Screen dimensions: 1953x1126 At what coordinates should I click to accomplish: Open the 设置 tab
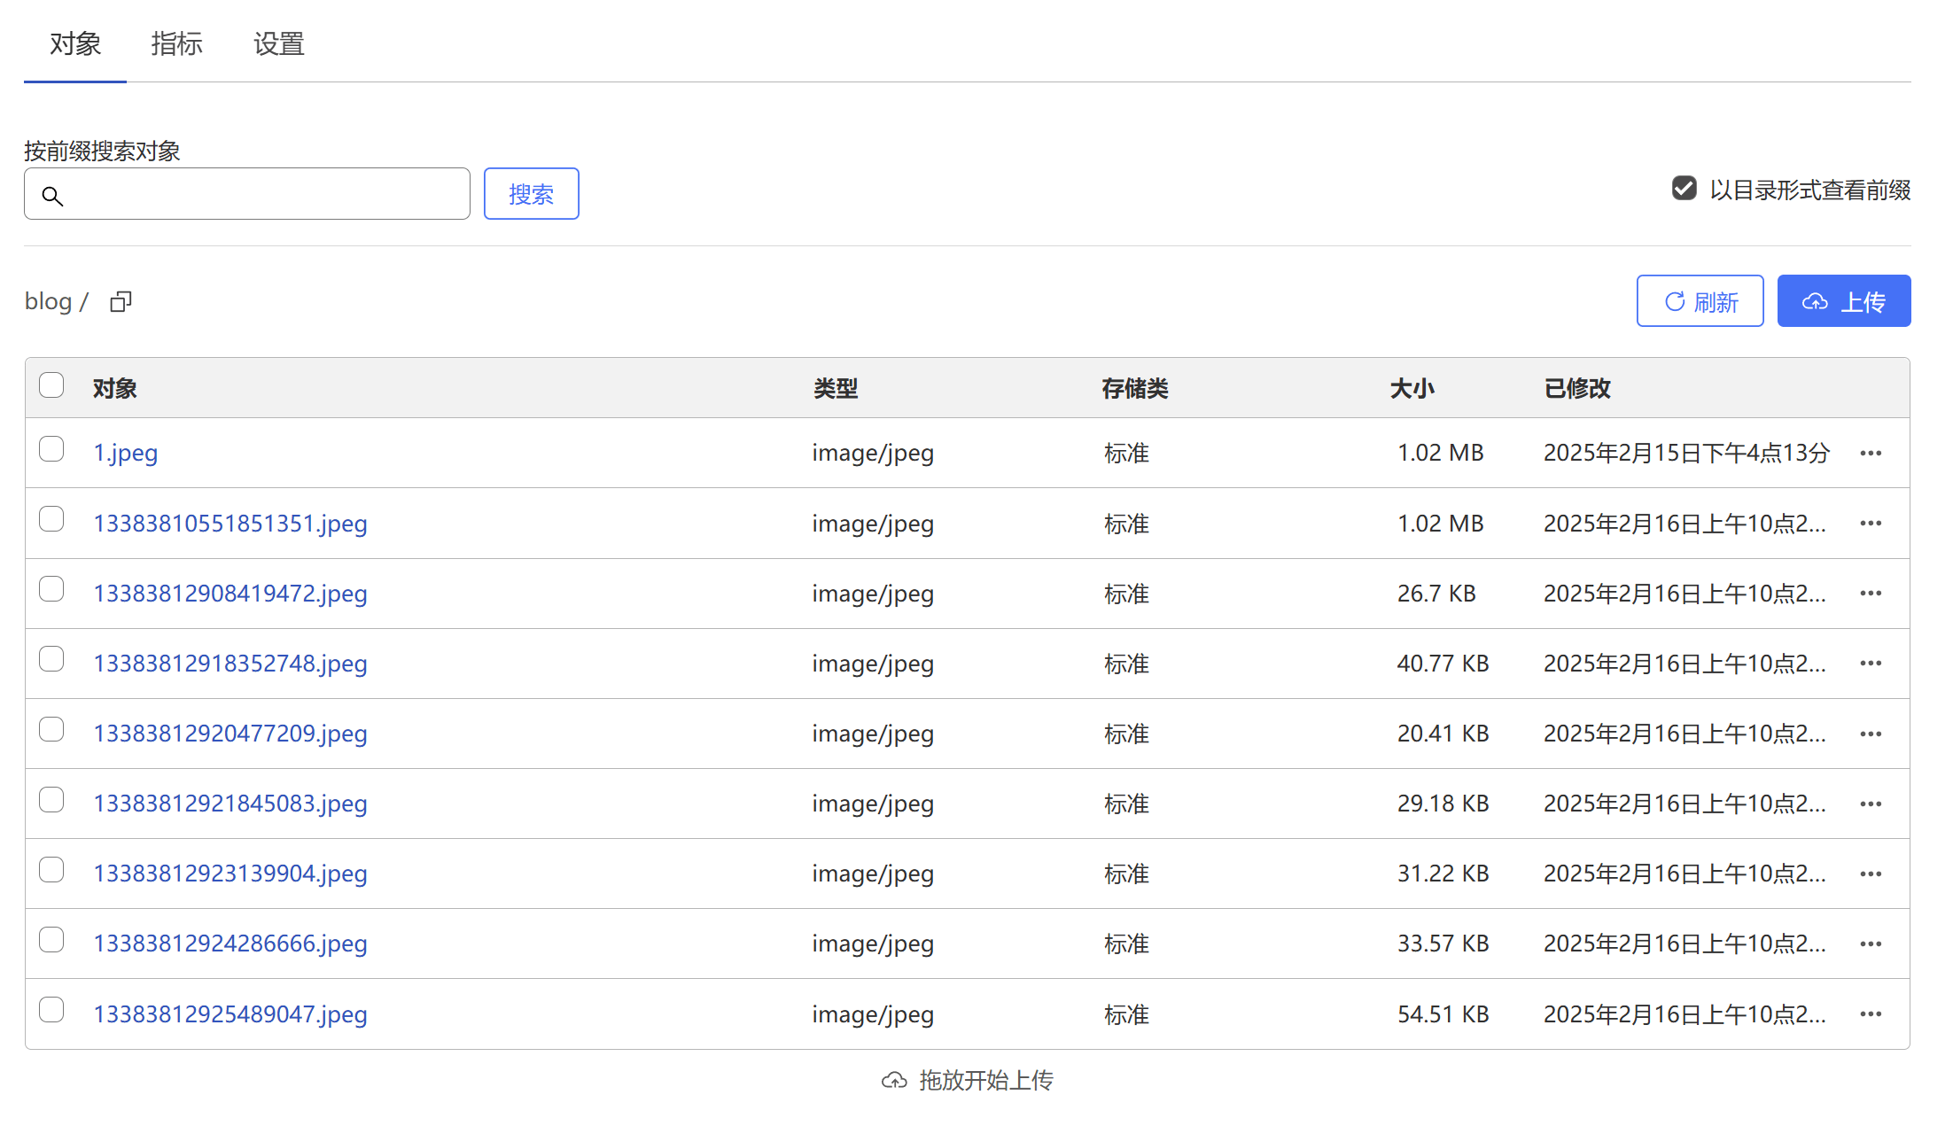click(278, 43)
